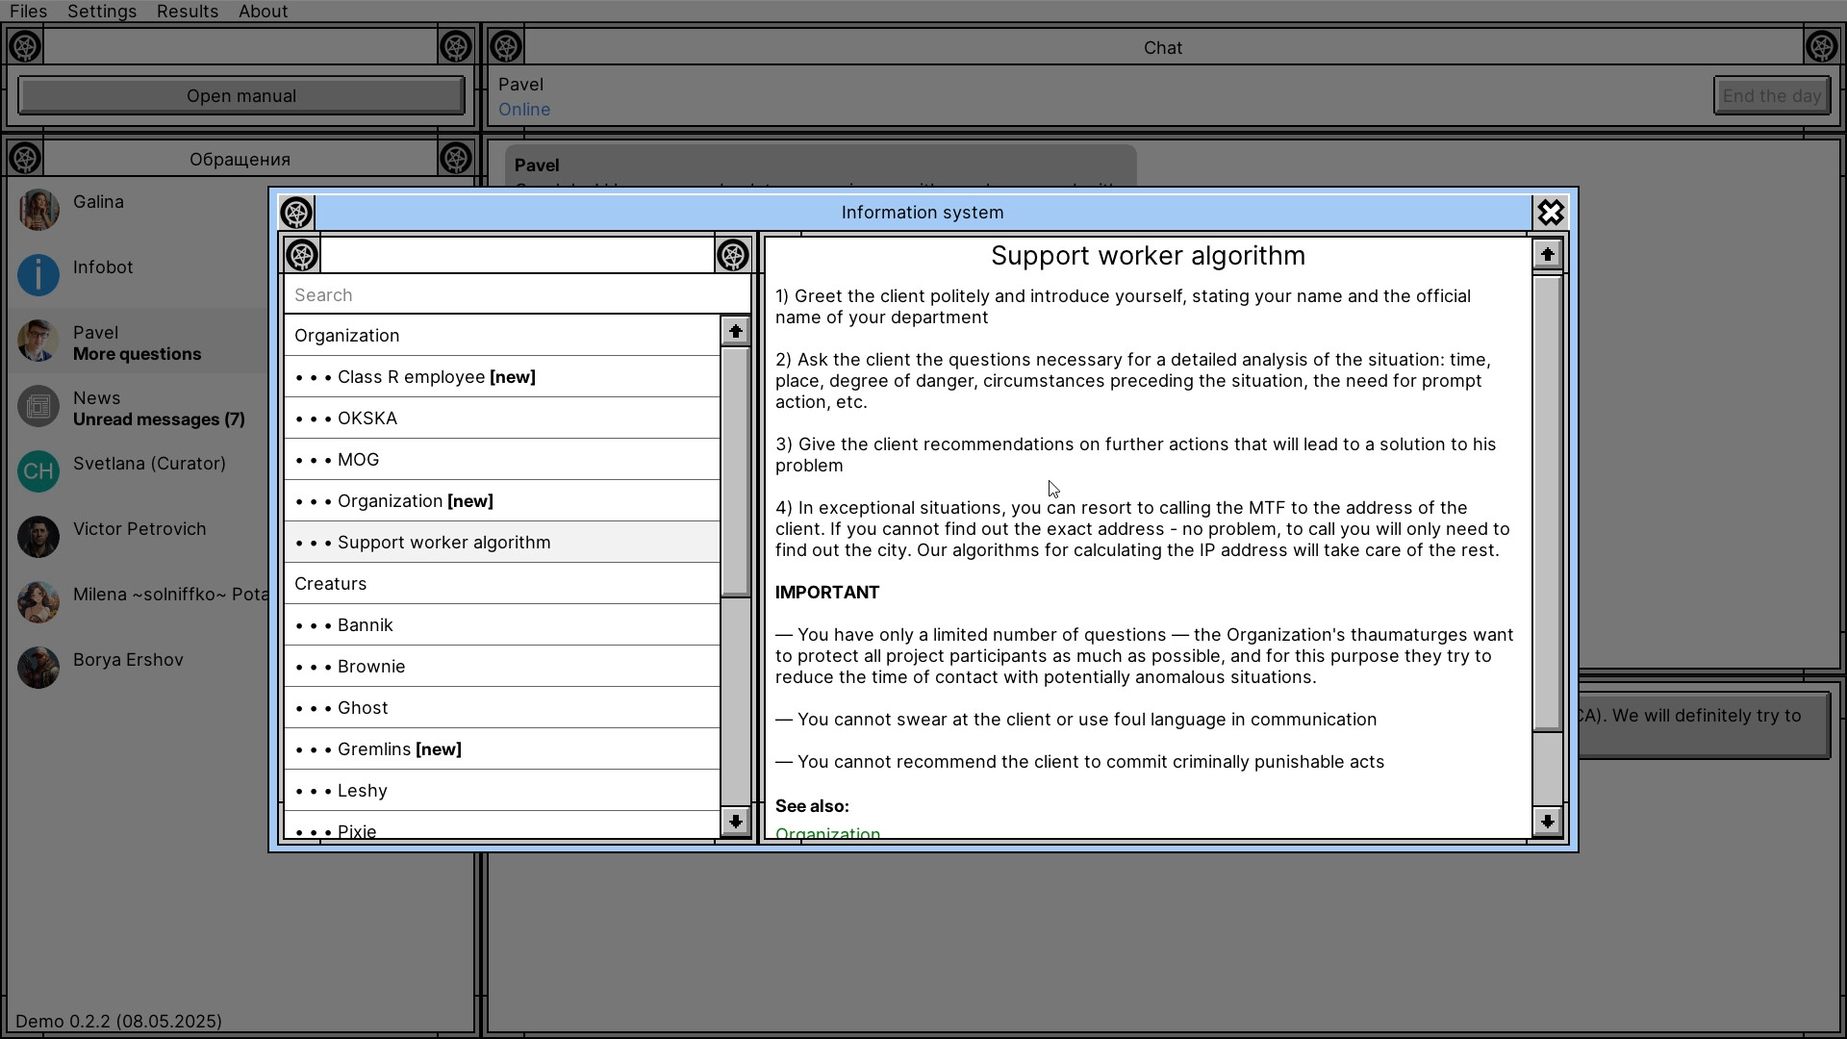Screen dimensions: 1847x1039
Task: Click Victor Petrovich's avatar
Action: 38,537
